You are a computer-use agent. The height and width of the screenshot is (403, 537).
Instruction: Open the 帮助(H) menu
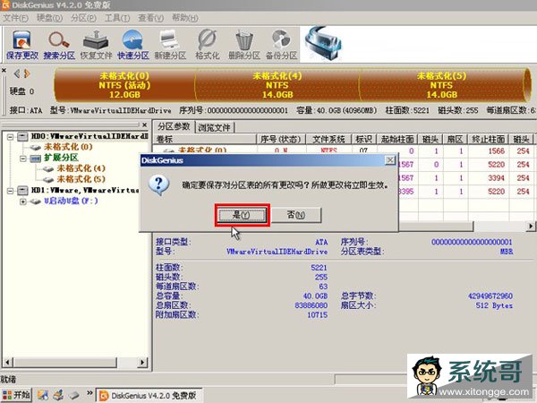pos(185,18)
